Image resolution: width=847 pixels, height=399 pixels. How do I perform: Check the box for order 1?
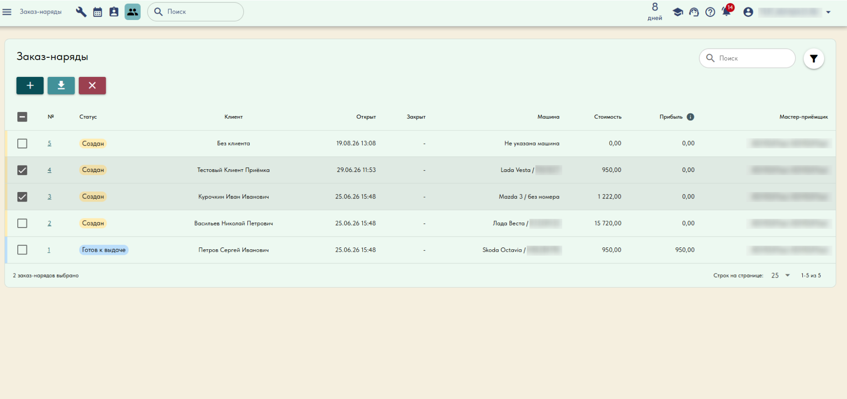22,250
